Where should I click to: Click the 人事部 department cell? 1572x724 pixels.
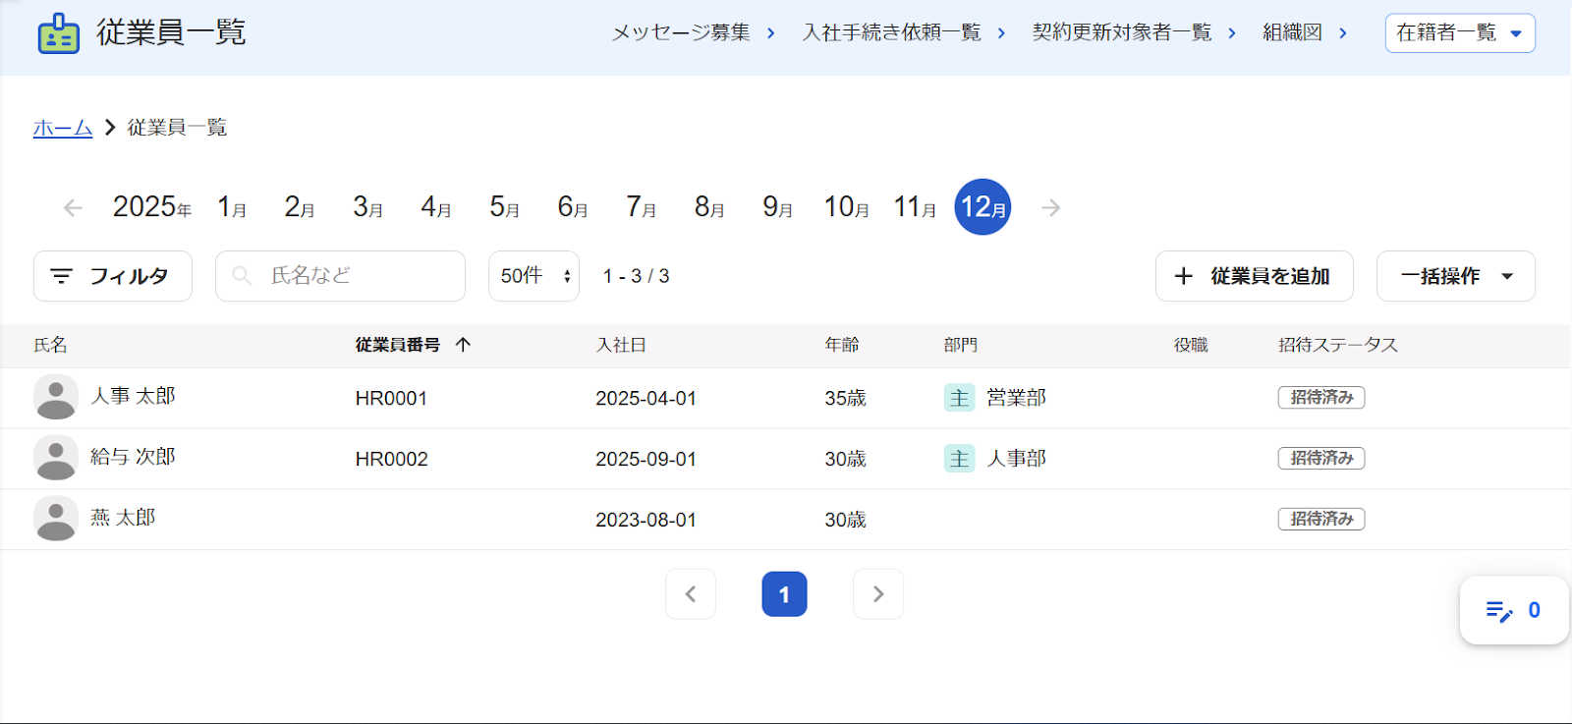click(1016, 459)
